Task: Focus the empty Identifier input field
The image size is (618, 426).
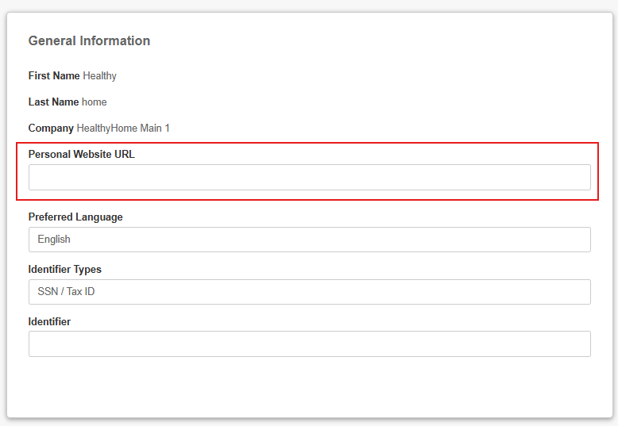Action: (x=309, y=344)
